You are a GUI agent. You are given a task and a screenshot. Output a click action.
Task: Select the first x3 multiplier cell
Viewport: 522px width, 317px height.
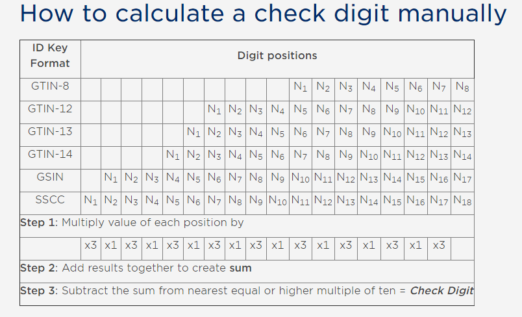coord(91,246)
